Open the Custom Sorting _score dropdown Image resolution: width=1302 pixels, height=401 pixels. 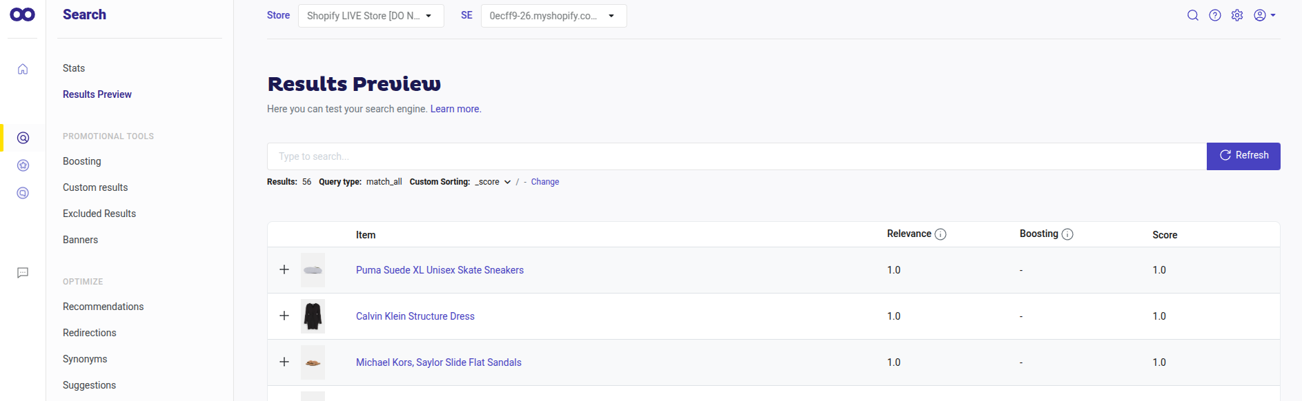click(x=493, y=182)
